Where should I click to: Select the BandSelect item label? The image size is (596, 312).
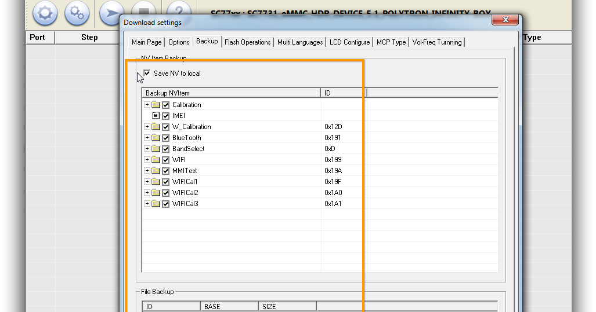click(188, 149)
